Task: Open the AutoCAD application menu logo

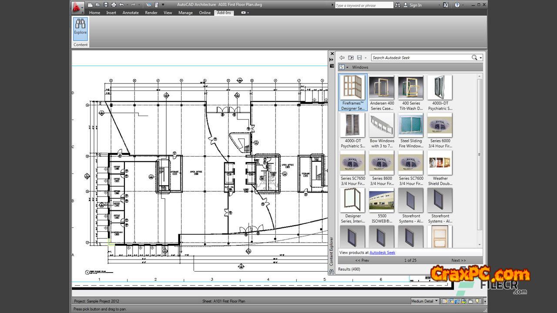Action: click(x=77, y=6)
